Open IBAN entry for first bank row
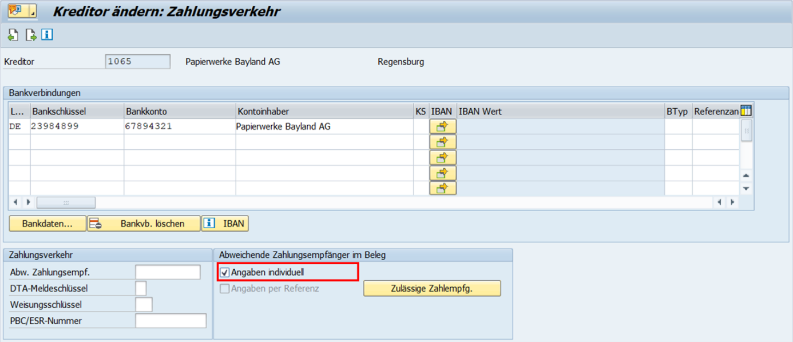The width and height of the screenshot is (793, 342). click(442, 127)
